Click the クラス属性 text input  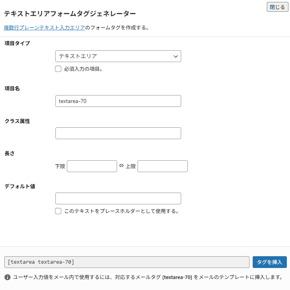[118, 133]
